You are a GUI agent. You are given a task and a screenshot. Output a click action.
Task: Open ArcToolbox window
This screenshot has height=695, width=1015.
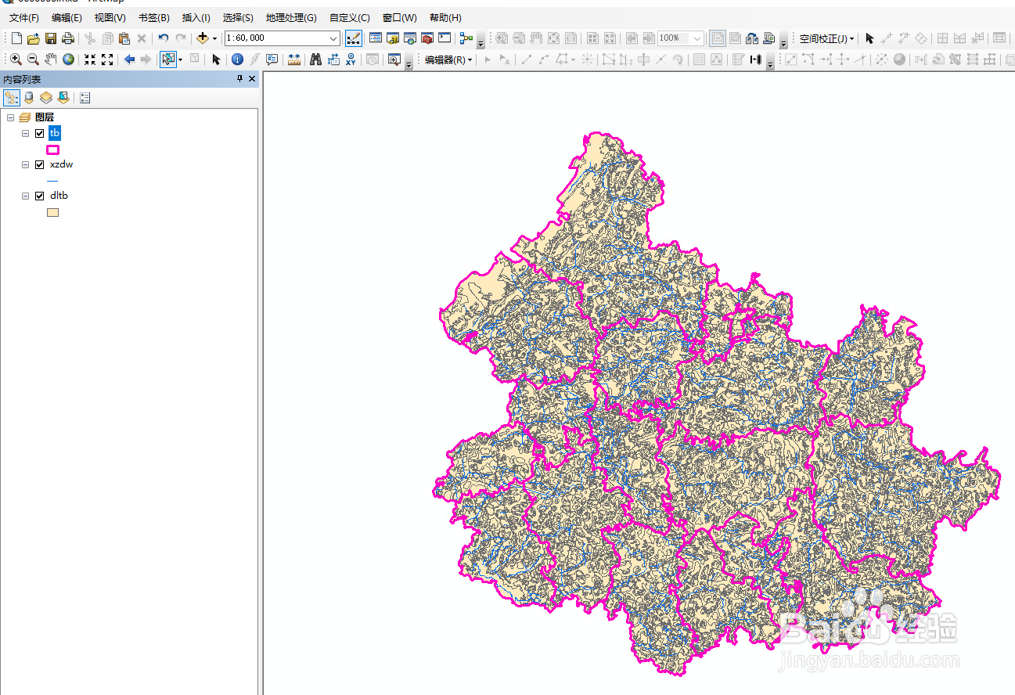(x=427, y=38)
